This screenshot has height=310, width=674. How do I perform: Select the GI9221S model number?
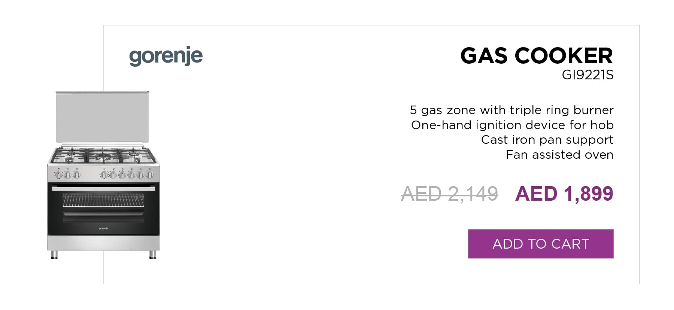tap(588, 75)
